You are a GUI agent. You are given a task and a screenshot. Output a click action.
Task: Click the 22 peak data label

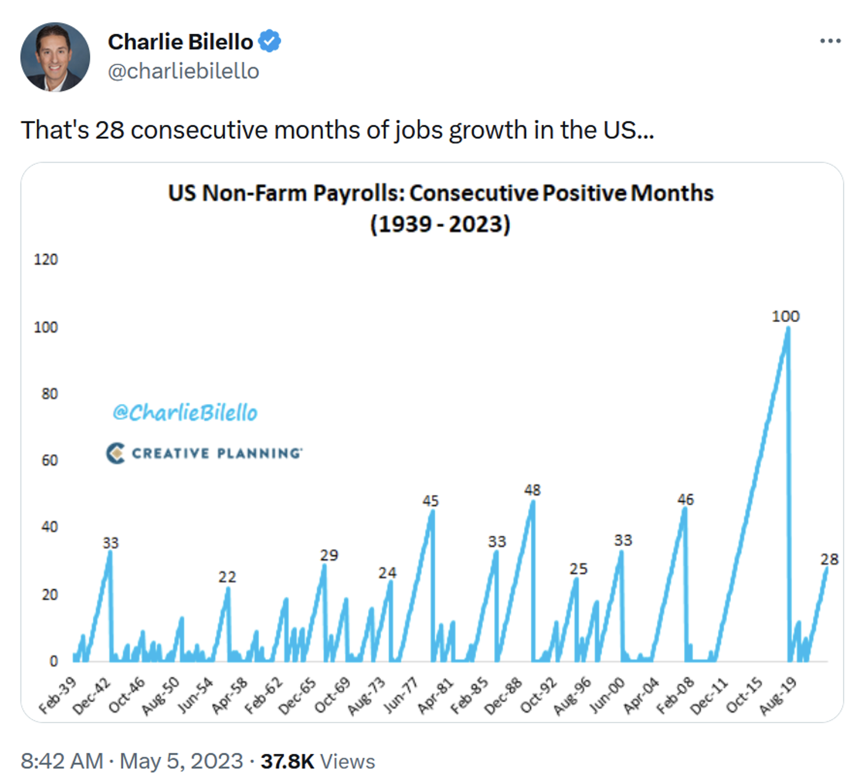pyautogui.click(x=227, y=577)
